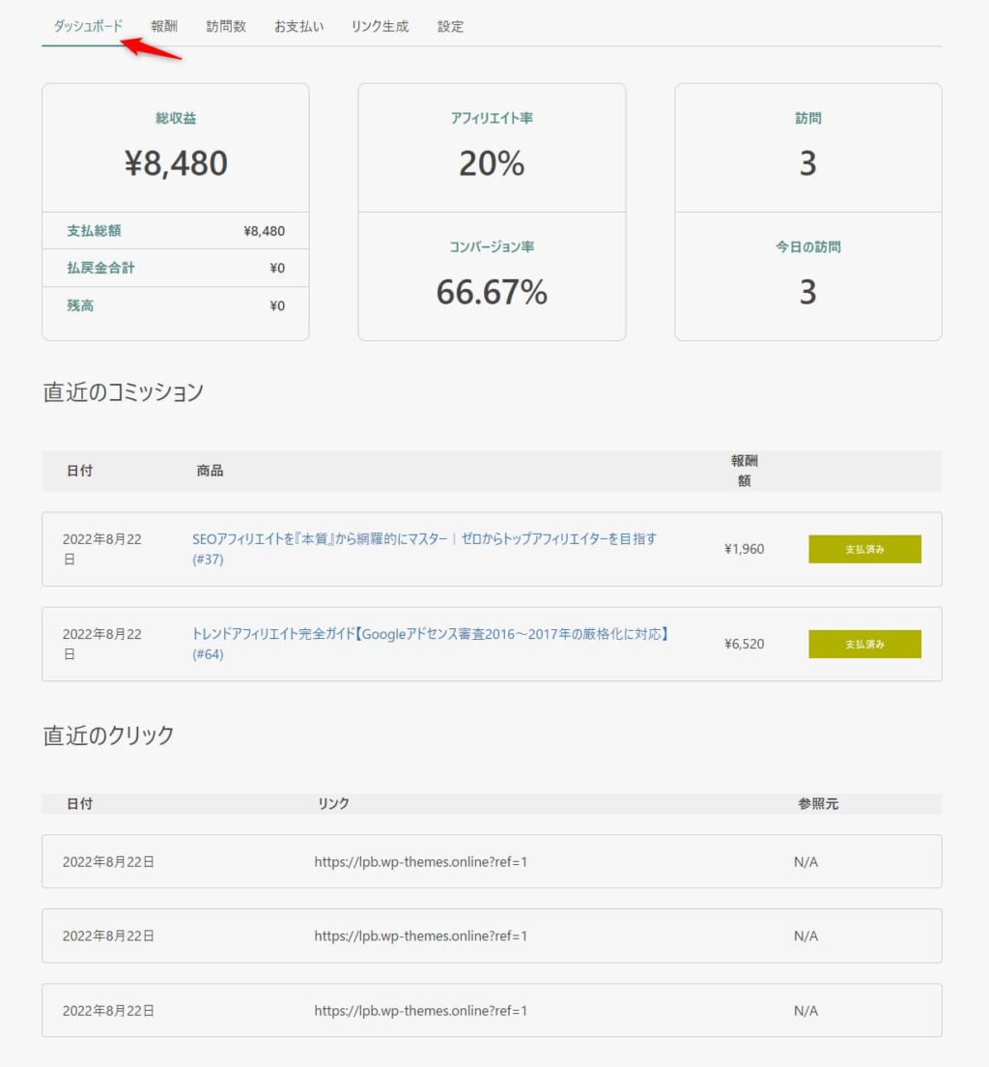The width and height of the screenshot is (989, 1067).
Task: Click the 残高 row label
Action: (80, 305)
